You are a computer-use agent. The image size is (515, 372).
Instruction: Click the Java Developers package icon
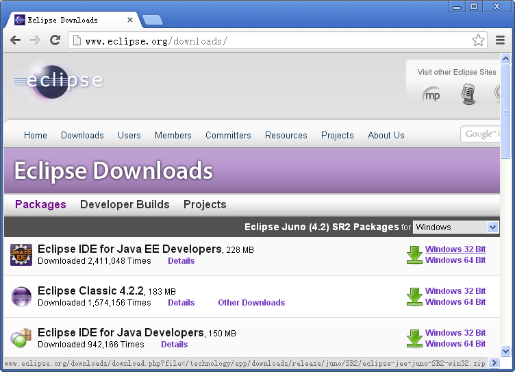tap(21, 338)
